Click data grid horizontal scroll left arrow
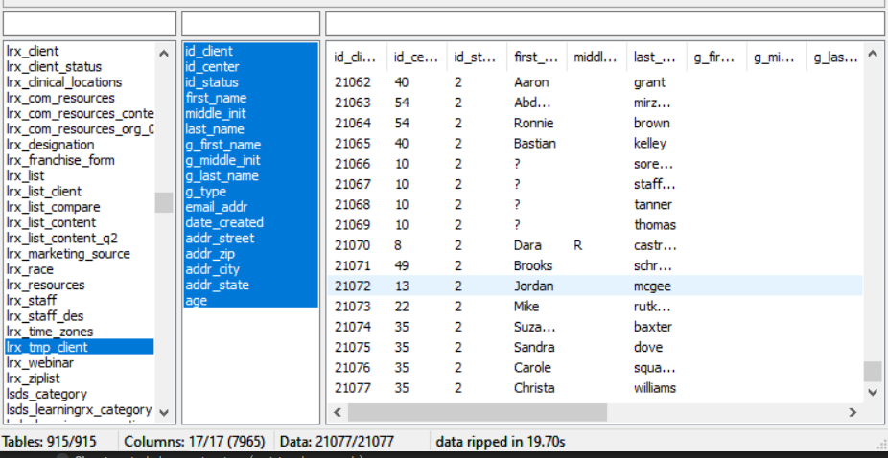The image size is (888, 458). coord(338,412)
